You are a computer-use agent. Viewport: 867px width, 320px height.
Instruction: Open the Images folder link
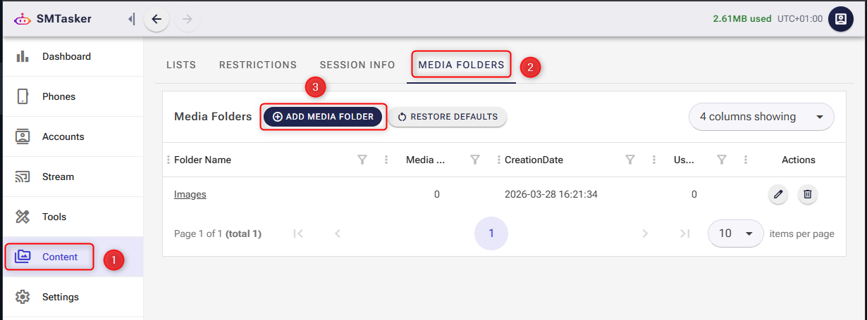(190, 194)
